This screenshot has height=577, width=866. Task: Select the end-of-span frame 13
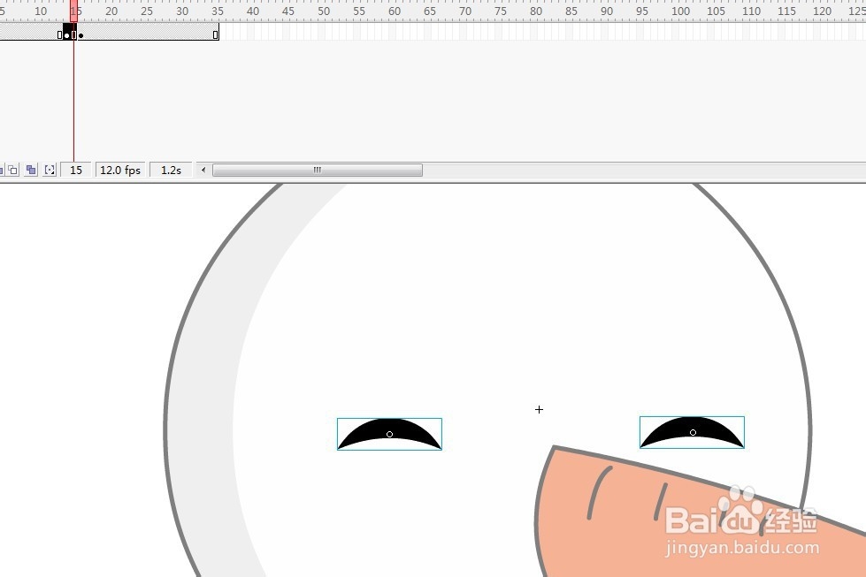point(59,33)
